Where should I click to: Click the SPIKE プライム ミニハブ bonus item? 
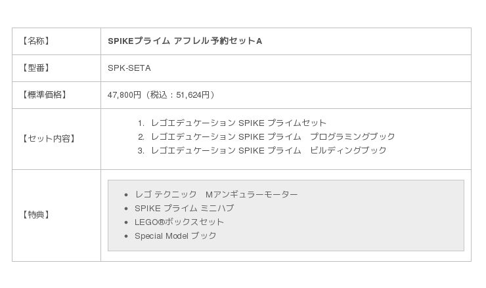184,208
